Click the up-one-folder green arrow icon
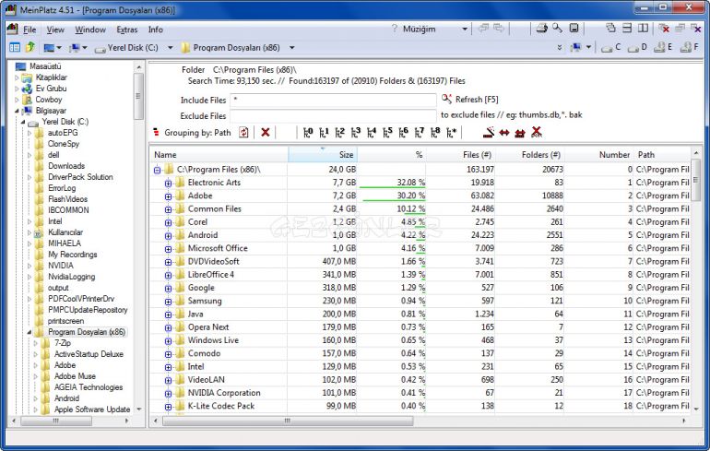710x451 pixels. [30, 47]
